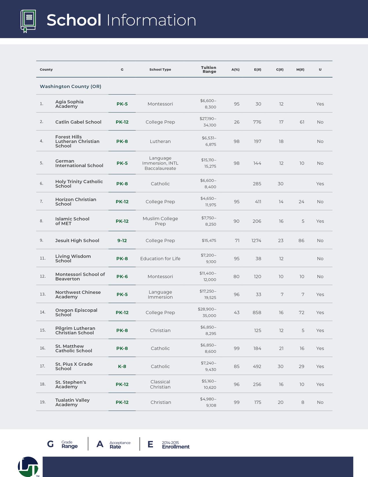Click the Acceptance Rate legend label
The height and width of the screenshot is (477, 368).
(x=120, y=445)
